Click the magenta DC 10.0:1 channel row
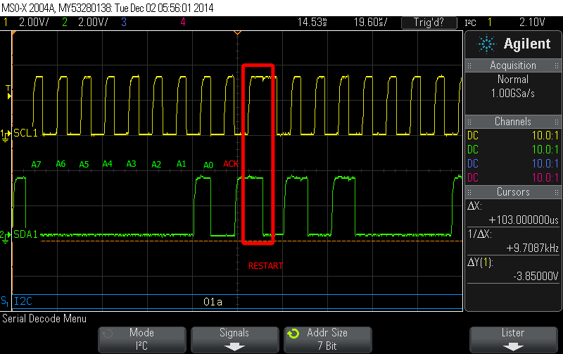 pyautogui.click(x=513, y=178)
